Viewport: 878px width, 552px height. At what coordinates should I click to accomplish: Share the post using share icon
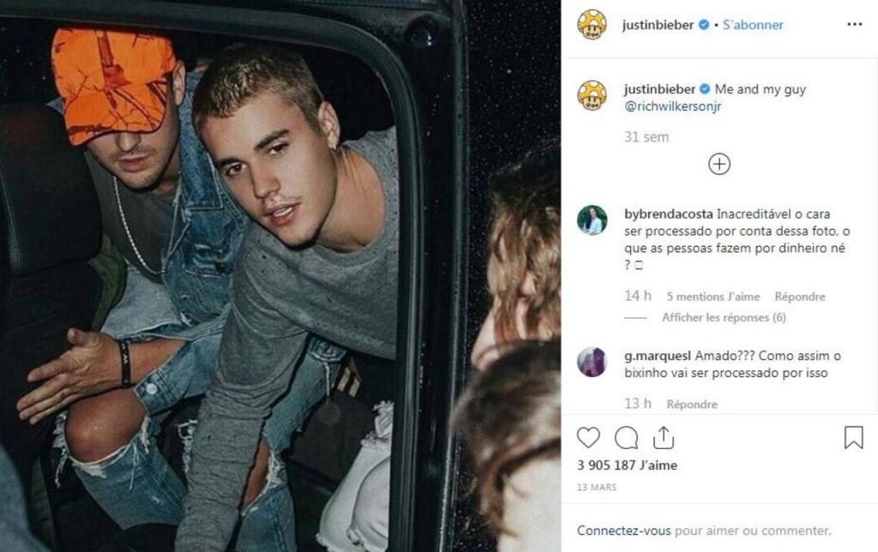point(664,437)
